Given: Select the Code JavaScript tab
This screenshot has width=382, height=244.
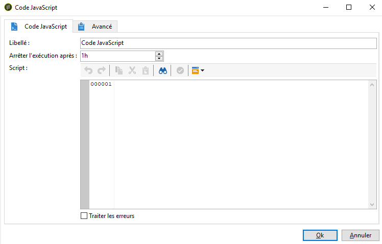Looking at the screenshot, I should point(39,27).
